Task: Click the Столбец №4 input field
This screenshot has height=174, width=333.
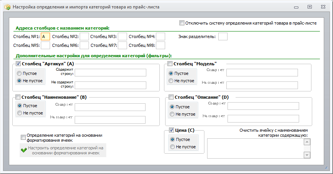Action: (x=161, y=36)
